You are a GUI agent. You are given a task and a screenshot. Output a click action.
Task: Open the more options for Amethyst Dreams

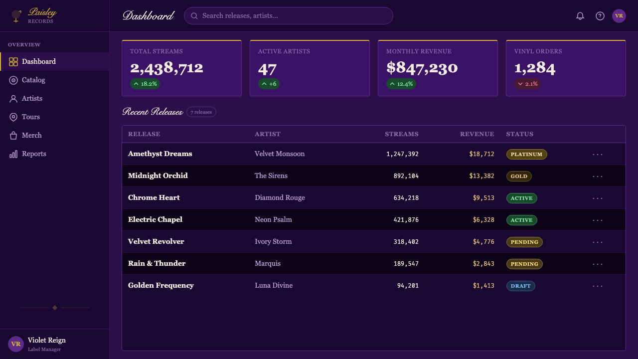click(598, 154)
